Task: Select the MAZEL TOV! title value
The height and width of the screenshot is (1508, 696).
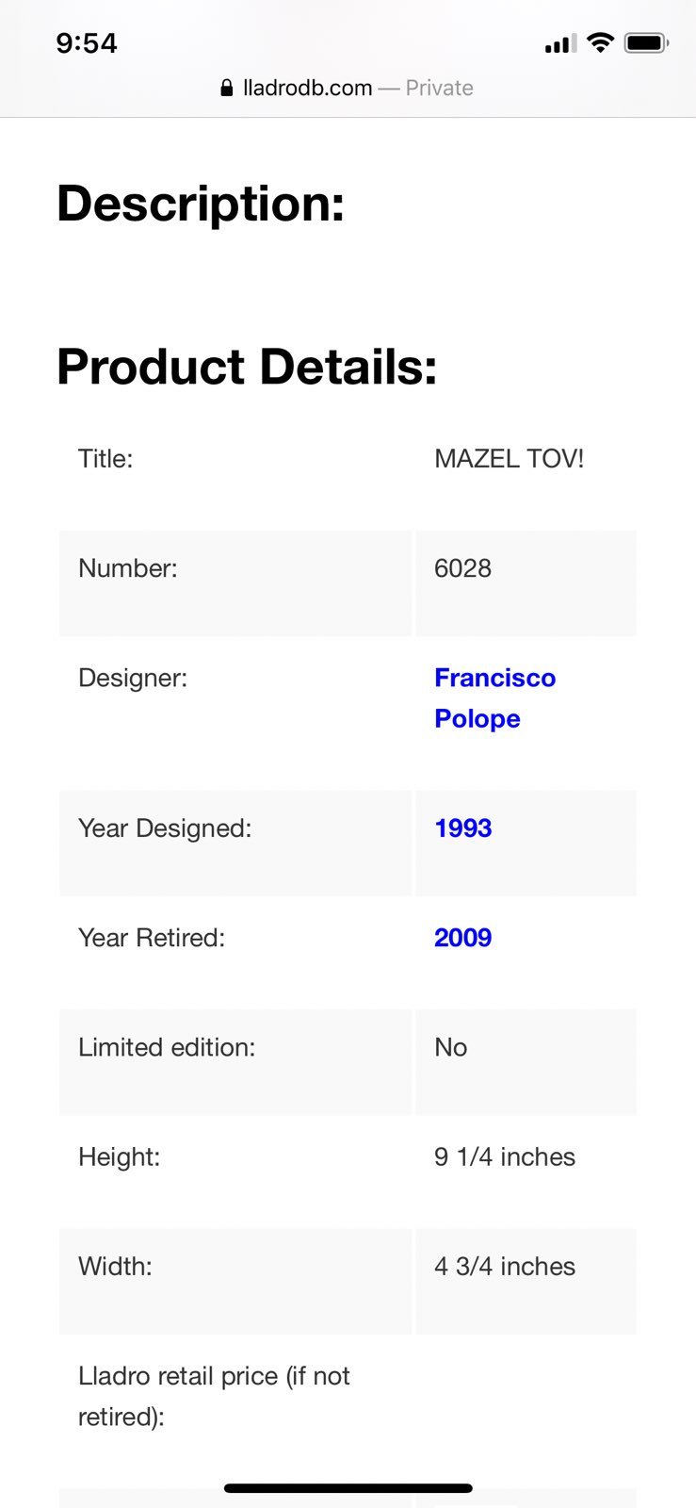Action: click(x=509, y=459)
